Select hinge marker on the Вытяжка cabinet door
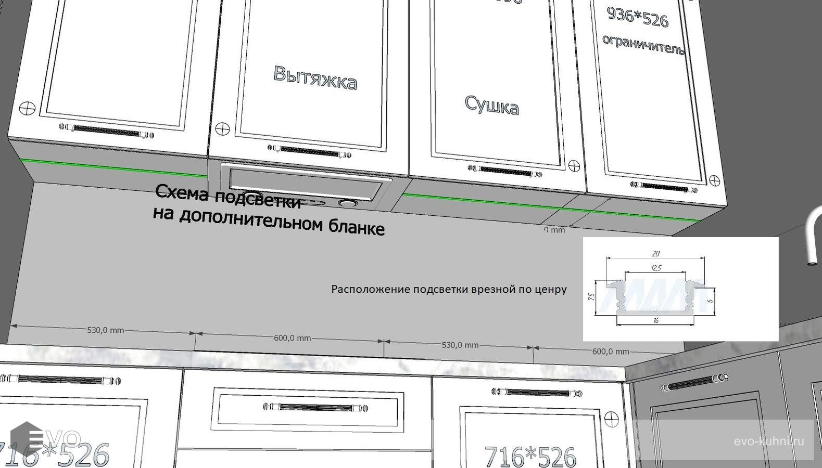Viewport: 822px width, 468px height. pos(222,127)
